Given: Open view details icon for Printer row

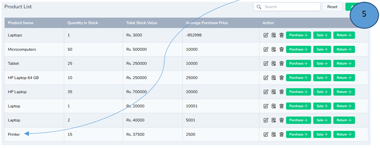Looking at the screenshot, I should [x=274, y=134].
